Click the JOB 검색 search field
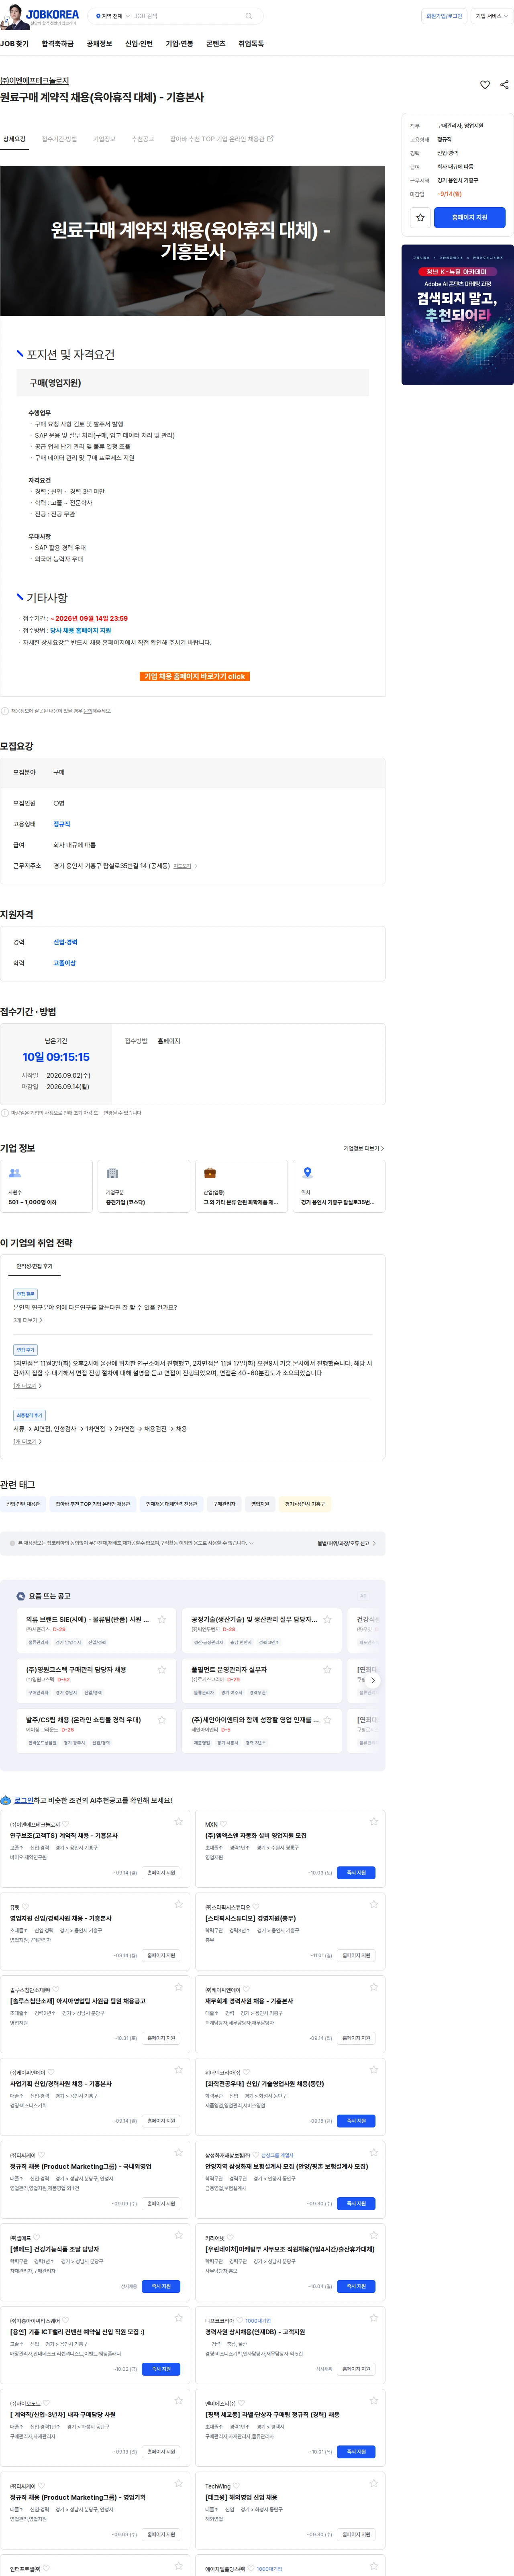 [188, 16]
